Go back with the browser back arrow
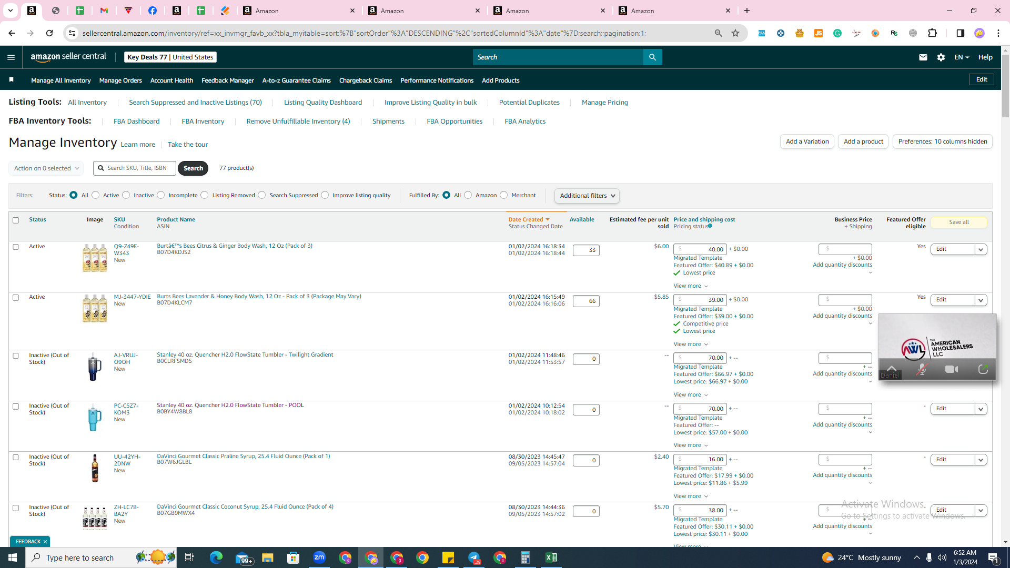Image resolution: width=1010 pixels, height=568 pixels. (12, 33)
